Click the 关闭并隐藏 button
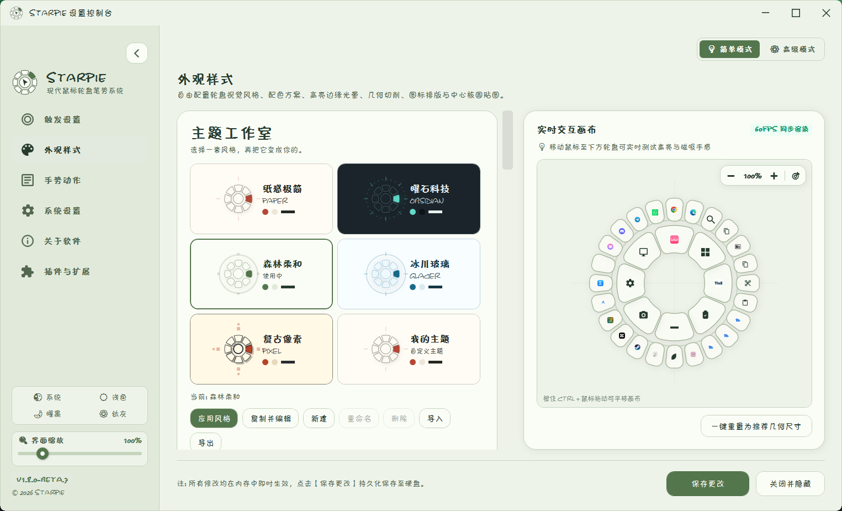The width and height of the screenshot is (842, 511). (790, 483)
